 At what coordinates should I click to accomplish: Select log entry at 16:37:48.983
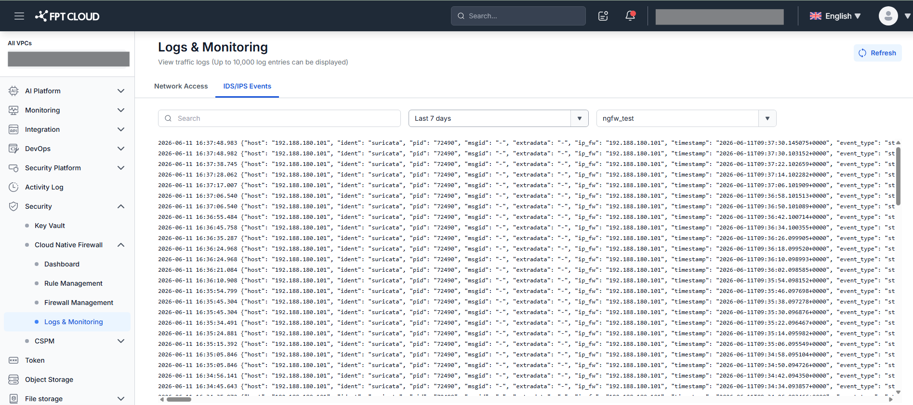tap(526, 143)
